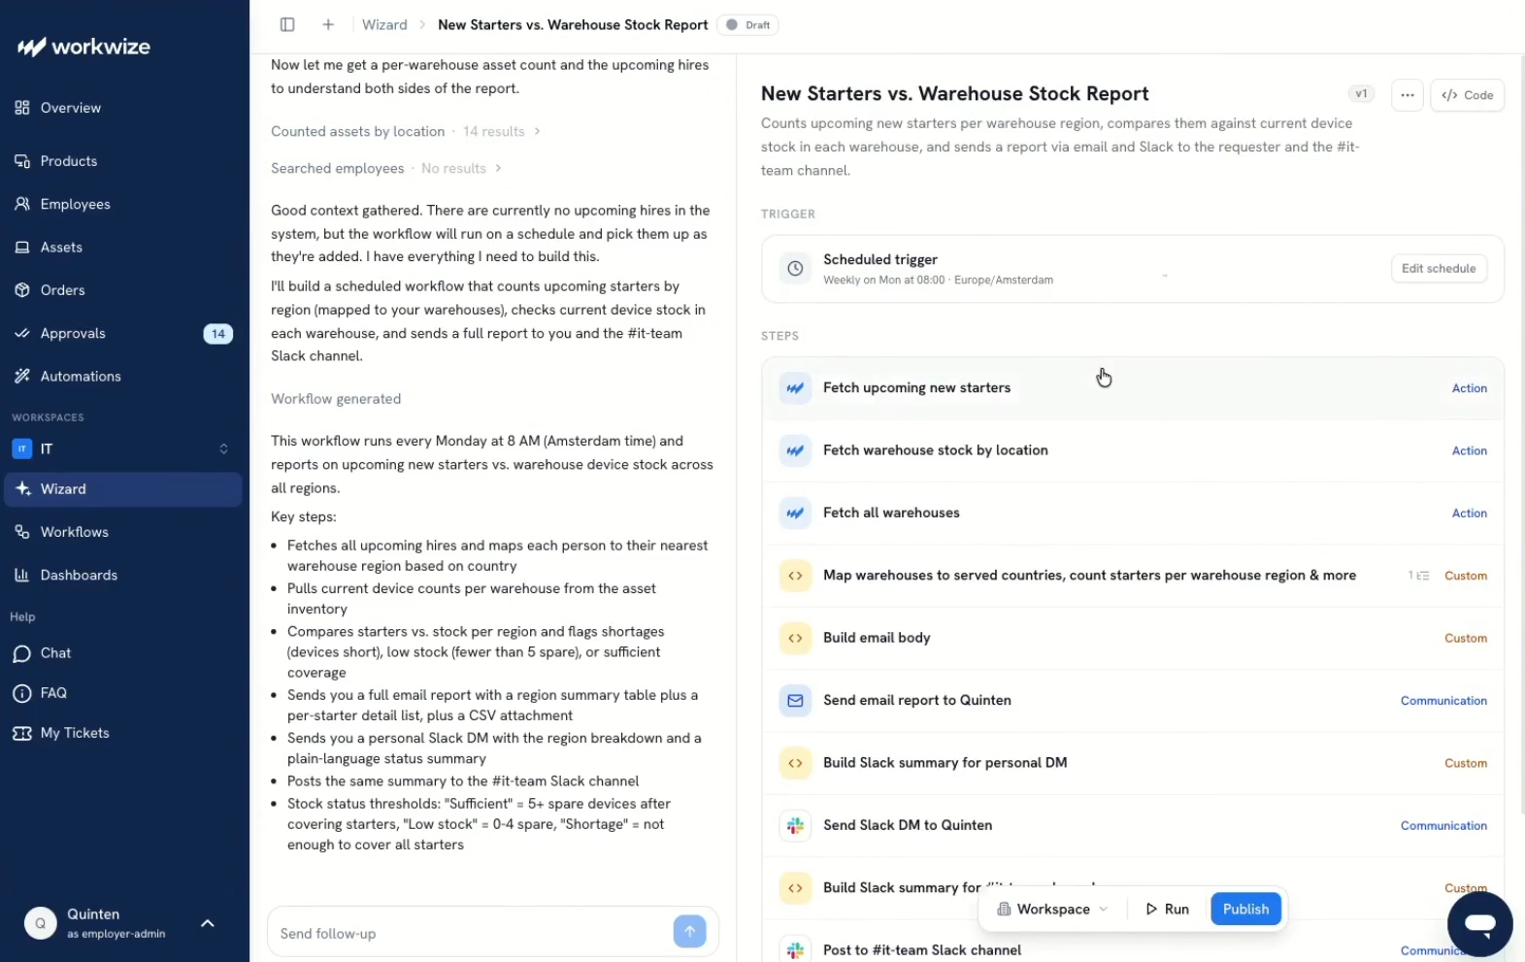Click the Build Slack summary for personal DM icon

click(795, 763)
